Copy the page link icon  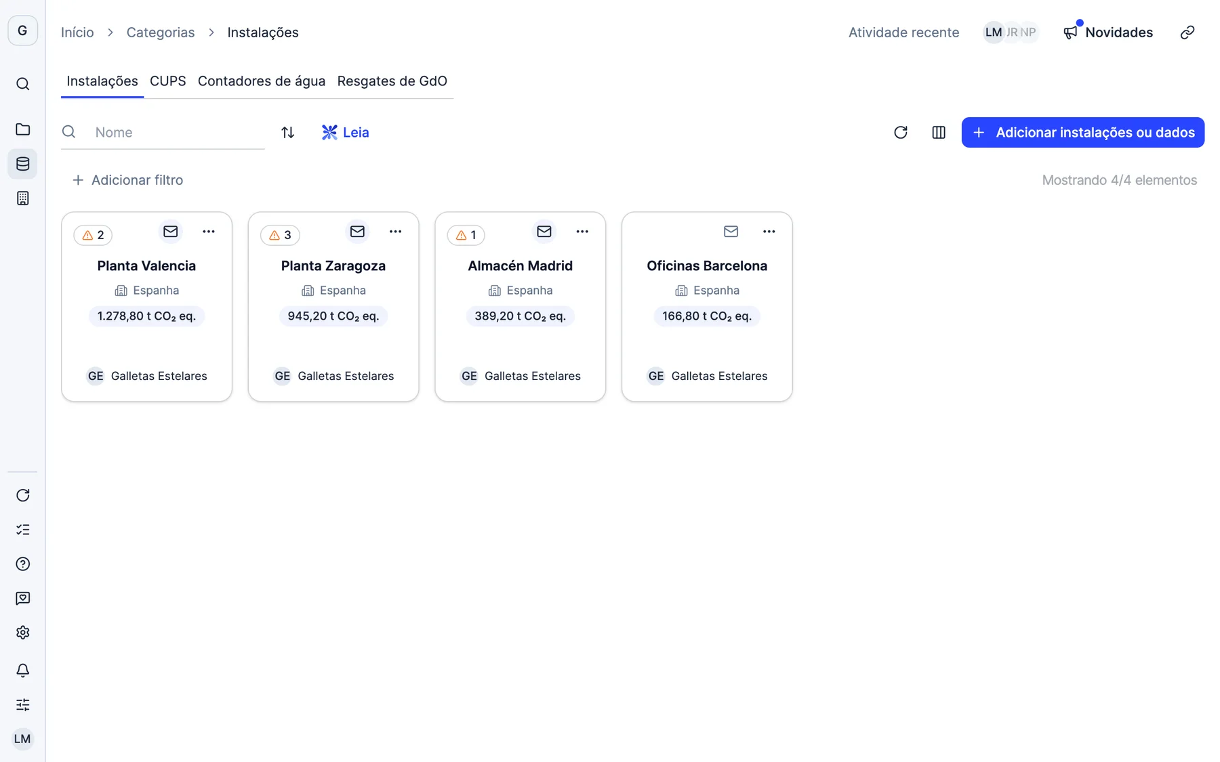(x=1187, y=33)
